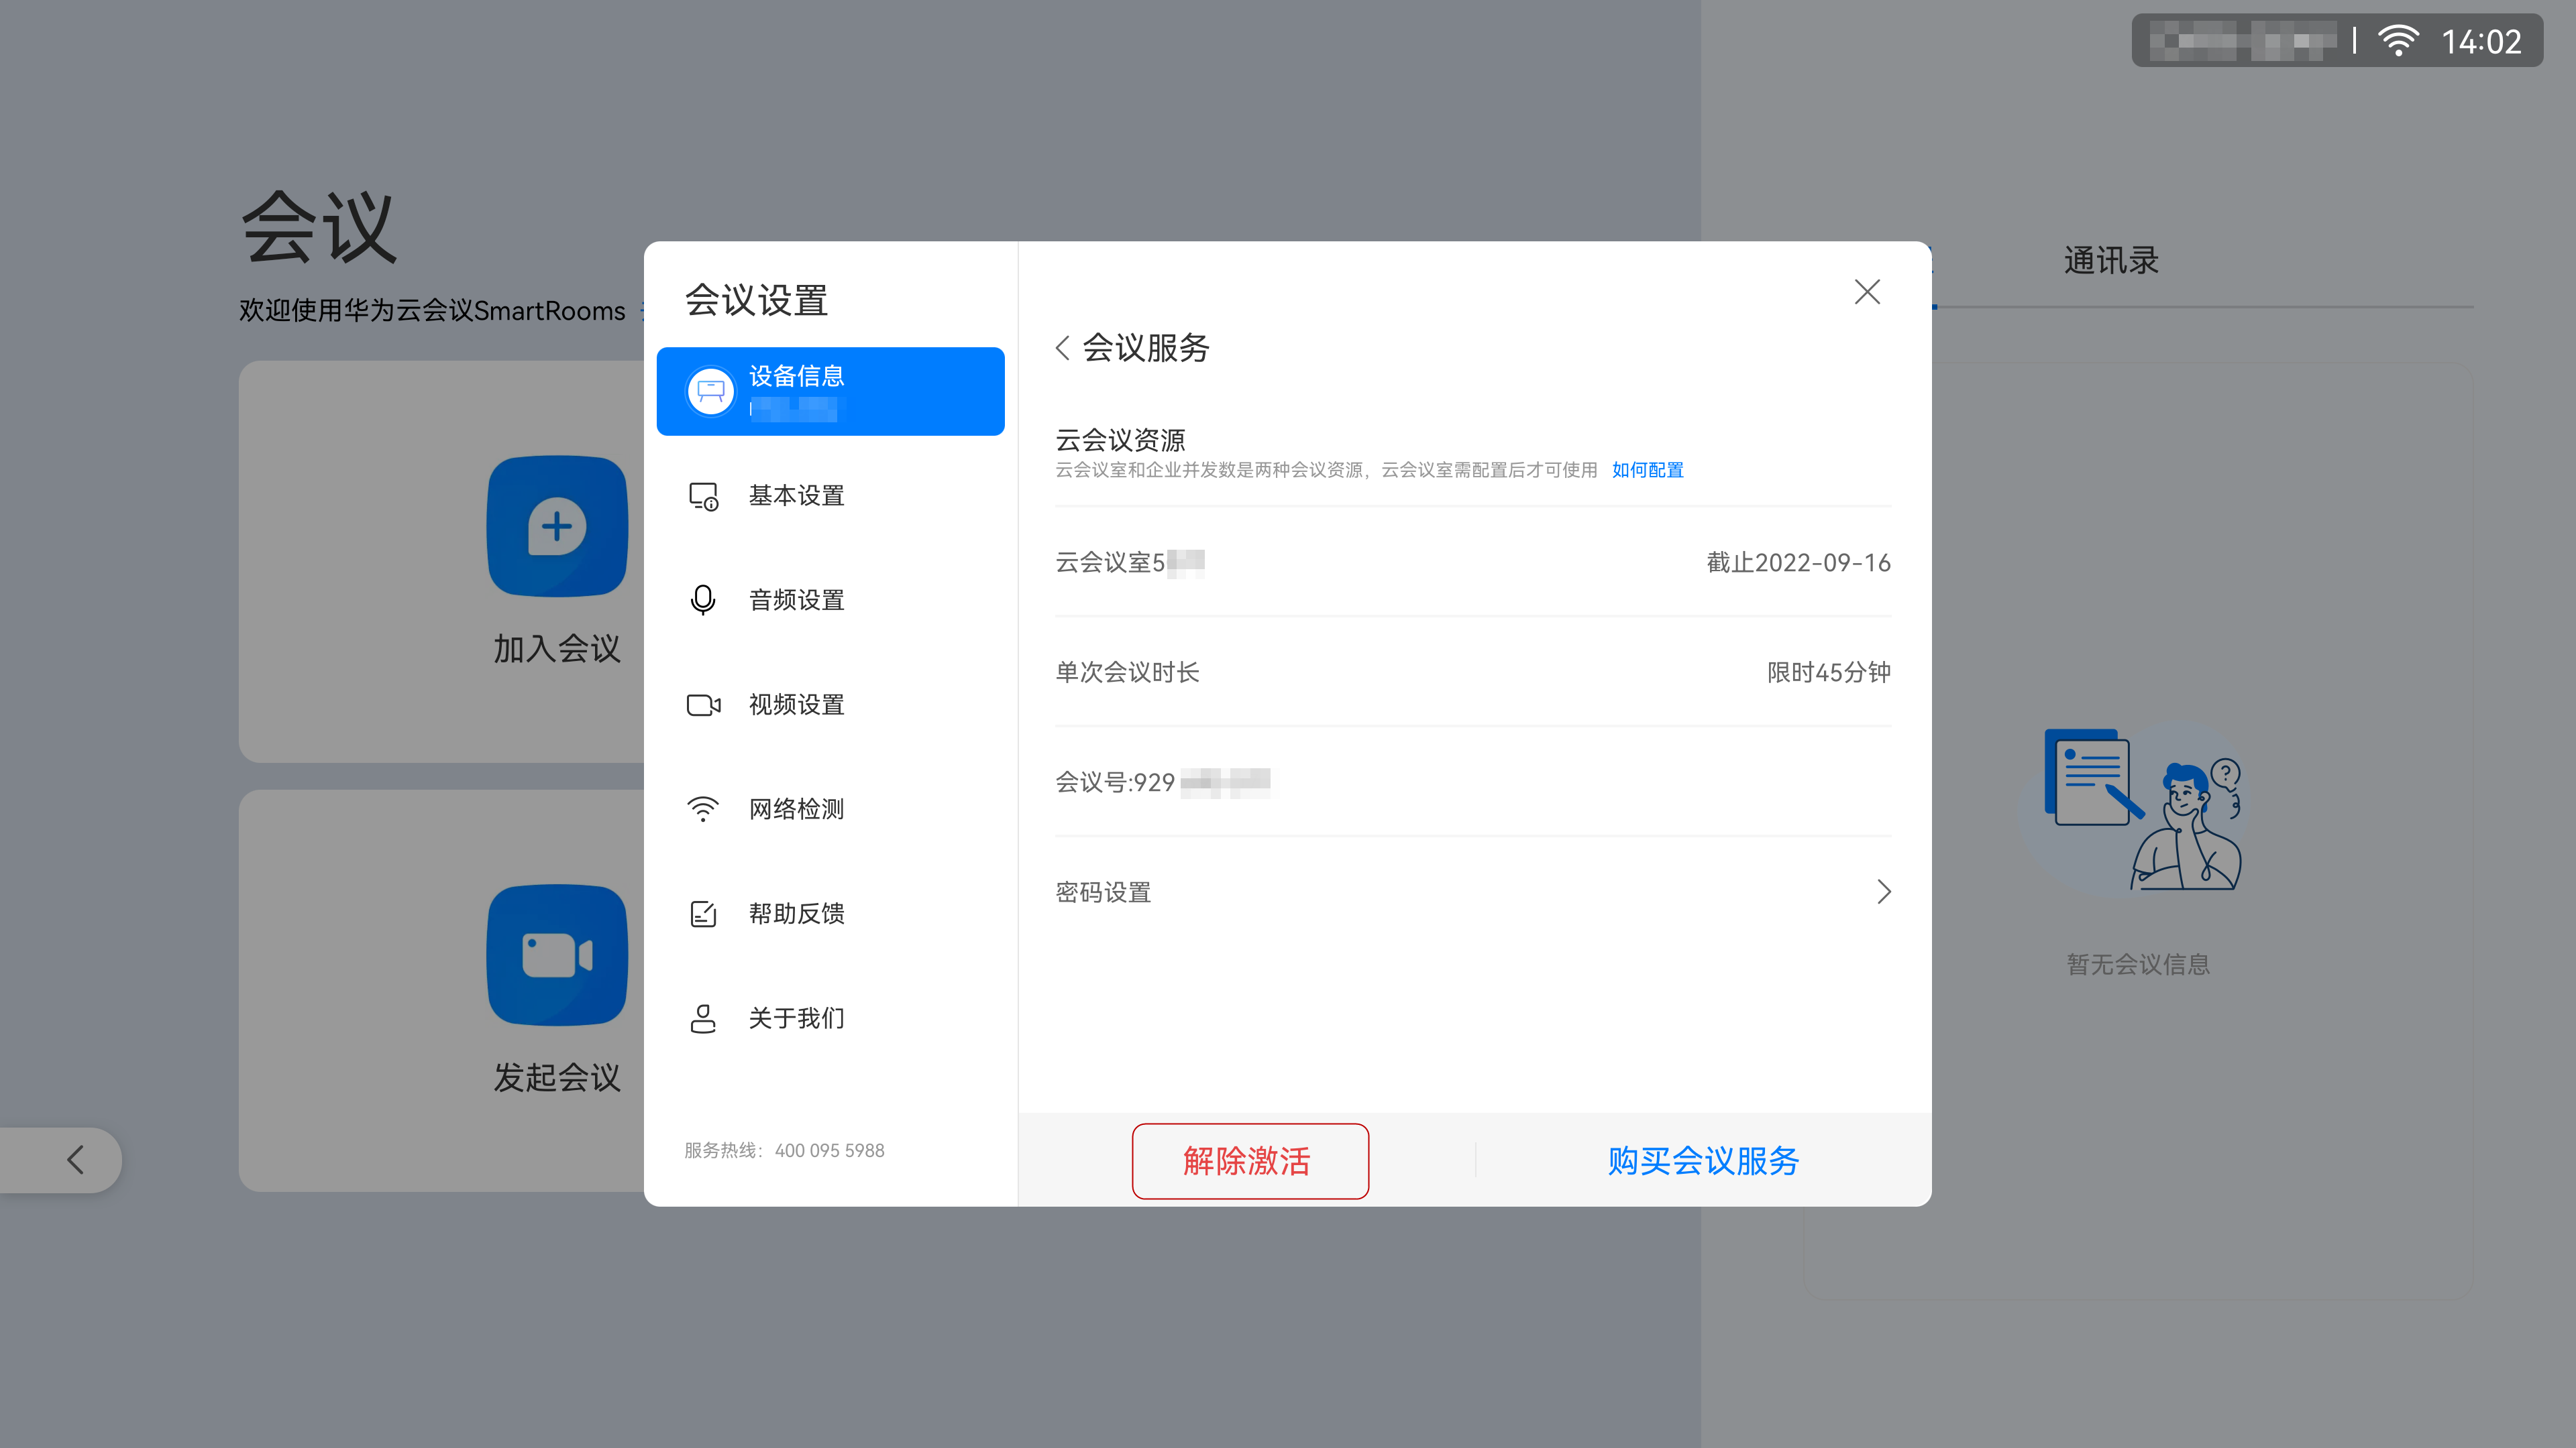Click the 云会议资源 heading

(1120, 440)
